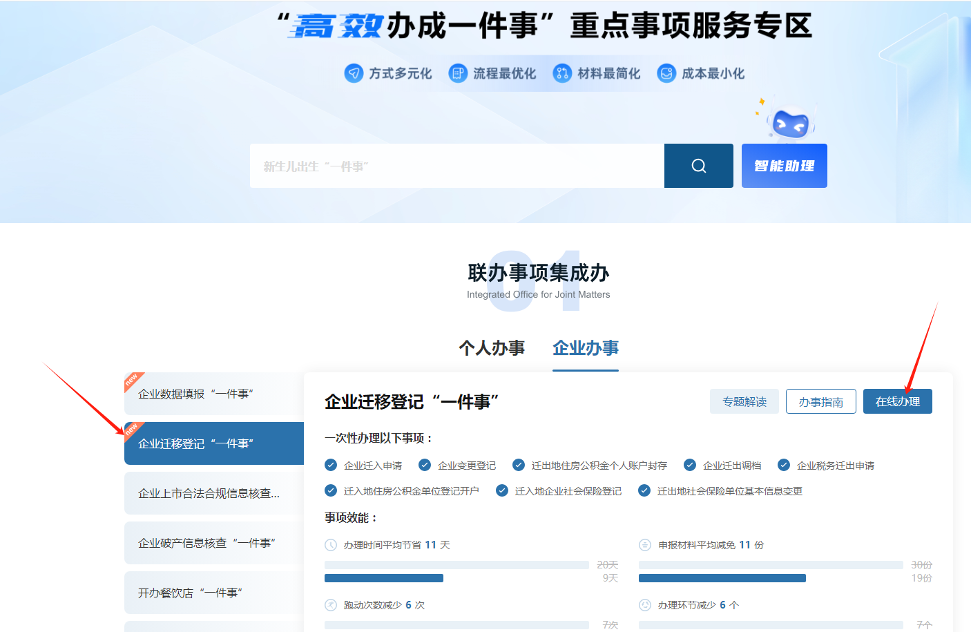This screenshot has width=971, height=632.
Task: Open 在线办理 online processing
Action: 897,401
